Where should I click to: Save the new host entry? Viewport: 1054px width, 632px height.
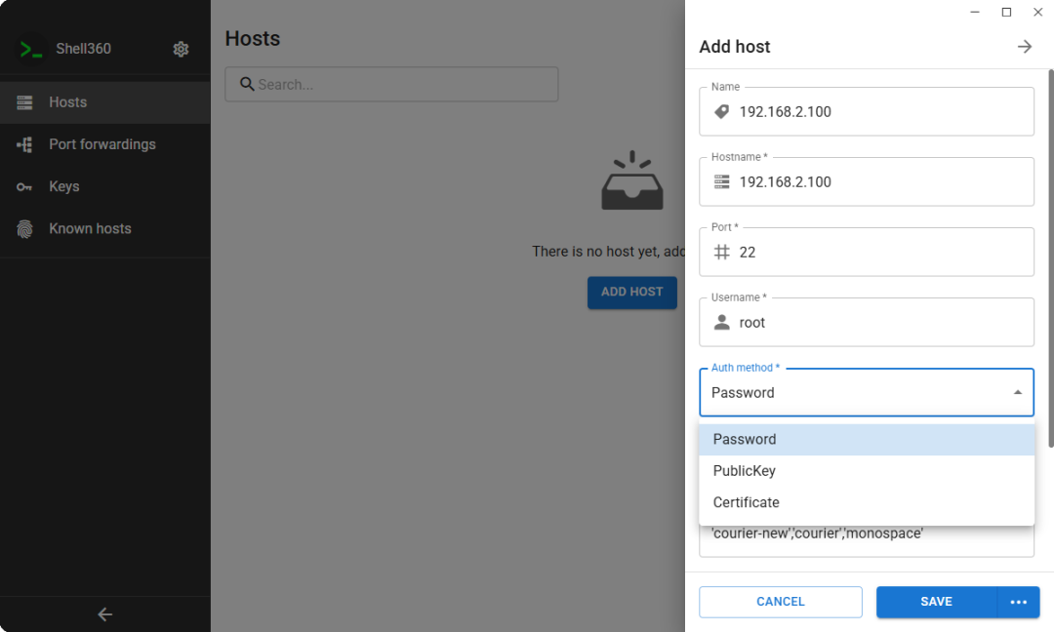coord(935,602)
